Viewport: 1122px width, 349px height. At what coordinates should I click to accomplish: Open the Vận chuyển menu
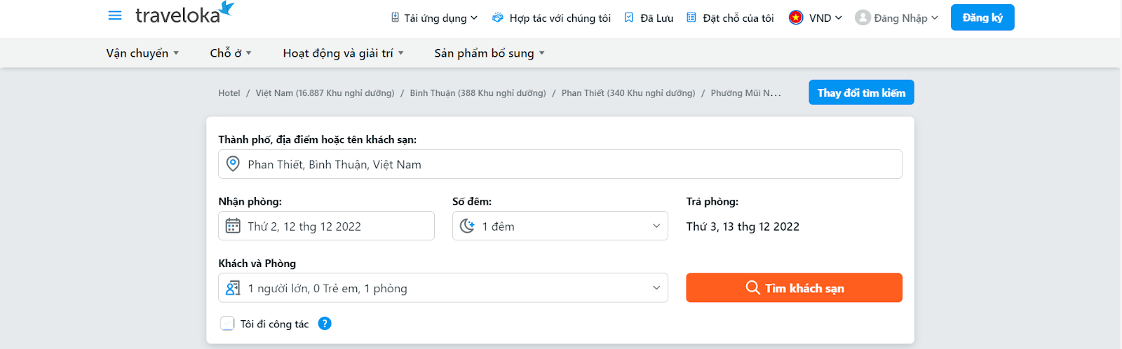pyautogui.click(x=142, y=53)
